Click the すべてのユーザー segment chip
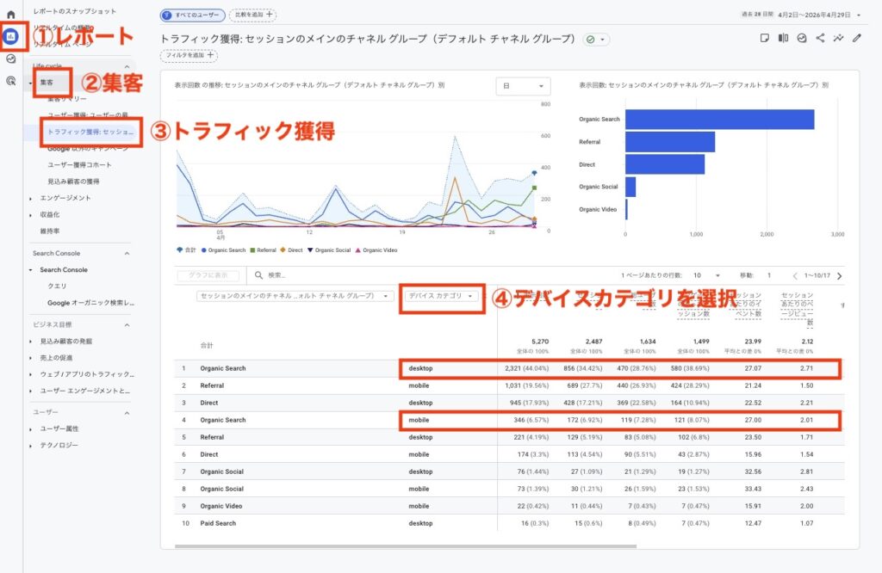This screenshot has height=573, width=882. pyautogui.click(x=193, y=15)
